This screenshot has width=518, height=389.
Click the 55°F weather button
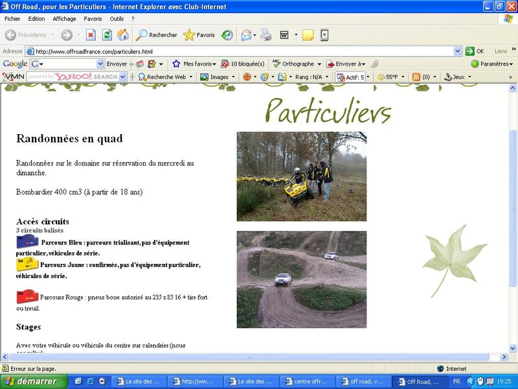click(388, 77)
